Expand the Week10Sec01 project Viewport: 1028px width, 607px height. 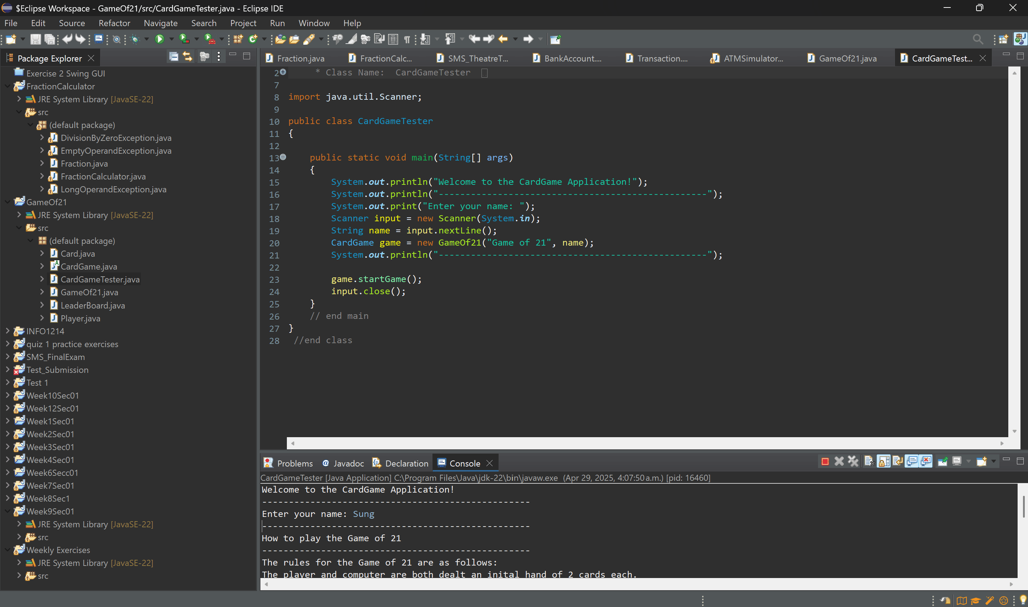click(8, 395)
